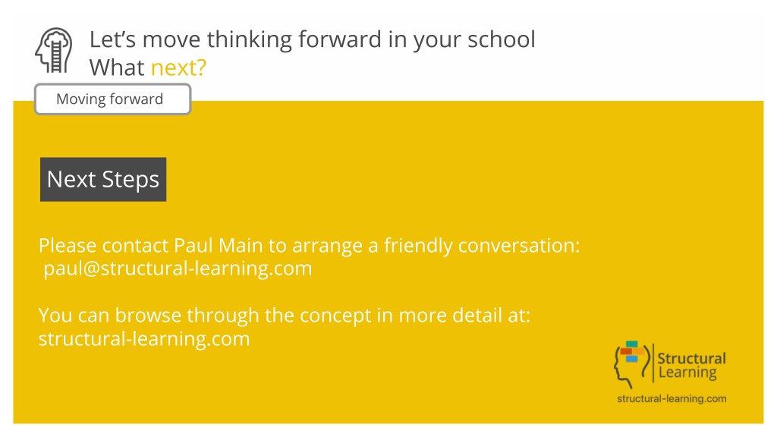Click the phrase more detail at
777x437 pixels.
464,316
